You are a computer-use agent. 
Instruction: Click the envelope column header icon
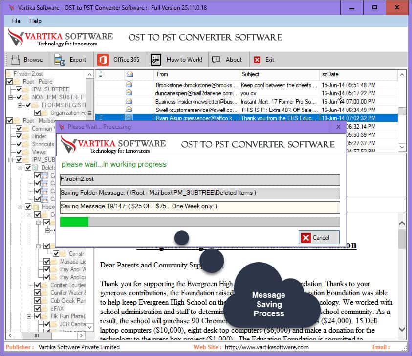(130, 74)
